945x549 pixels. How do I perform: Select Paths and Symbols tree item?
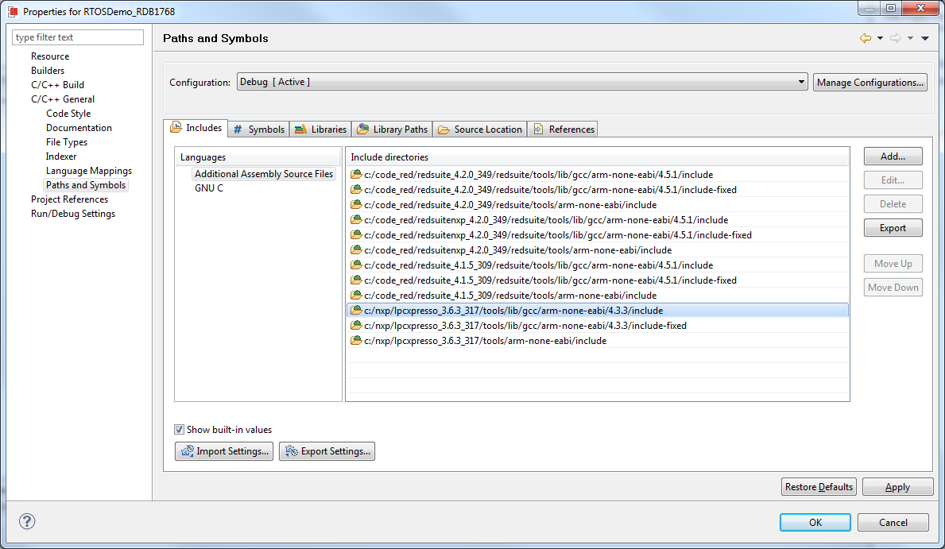(86, 185)
